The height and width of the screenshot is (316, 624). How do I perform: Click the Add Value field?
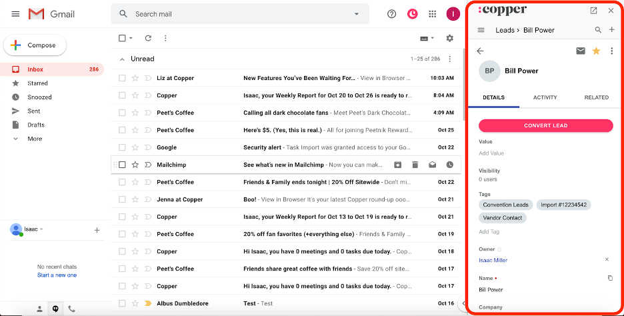tap(491, 153)
